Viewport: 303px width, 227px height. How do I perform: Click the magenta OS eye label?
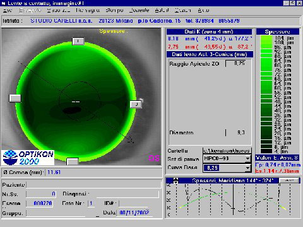tap(154, 158)
